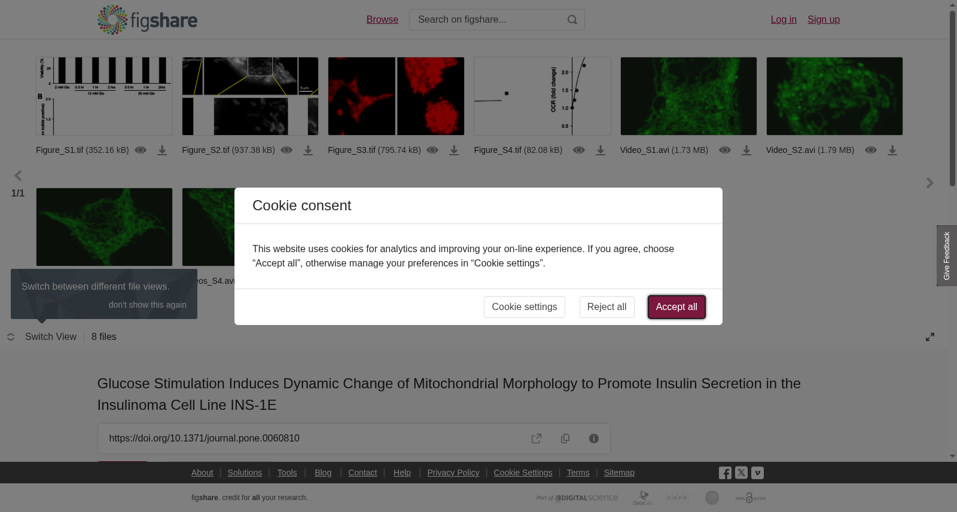Click the figshare logo
The width and height of the screenshot is (957, 512).
click(x=147, y=20)
